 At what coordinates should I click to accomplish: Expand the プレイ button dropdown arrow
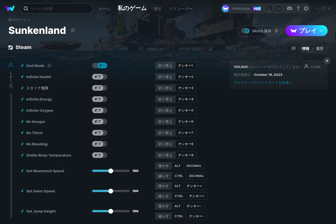pyautogui.click(x=321, y=31)
